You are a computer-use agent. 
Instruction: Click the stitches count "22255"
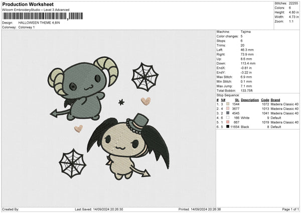[293, 4]
